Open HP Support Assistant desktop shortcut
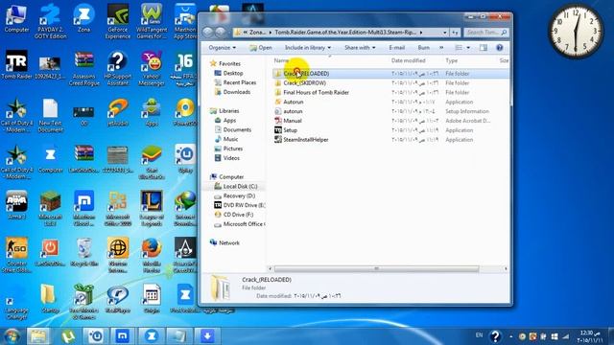Viewport: 614px width, 345px height. tap(117, 68)
